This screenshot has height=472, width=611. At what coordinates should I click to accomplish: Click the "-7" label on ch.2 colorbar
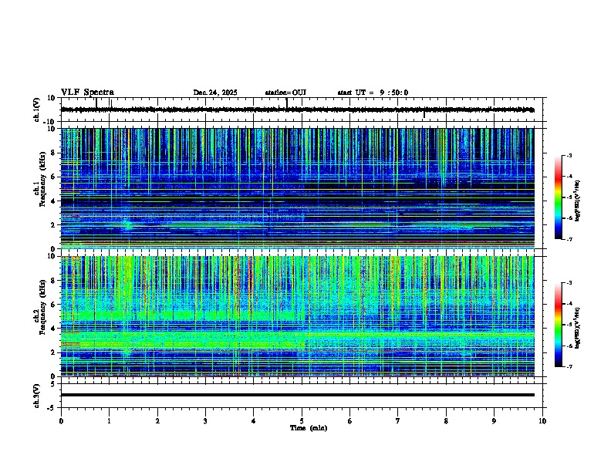click(569, 366)
